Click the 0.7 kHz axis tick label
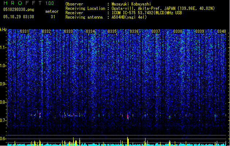The width and height of the screenshot is (230, 146). click(x=3, y=120)
